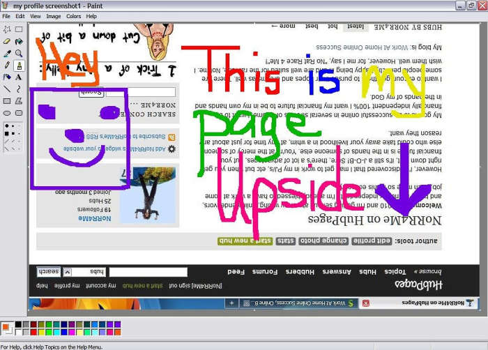This screenshot has height=350, width=488.
Task: Pick the orange swatch in the palette
Action: click(x=118, y=332)
